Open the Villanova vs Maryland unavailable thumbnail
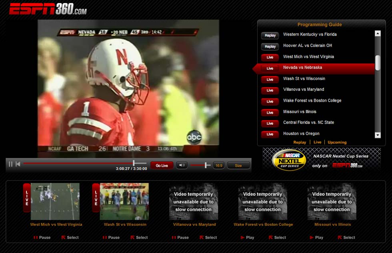 click(x=193, y=201)
